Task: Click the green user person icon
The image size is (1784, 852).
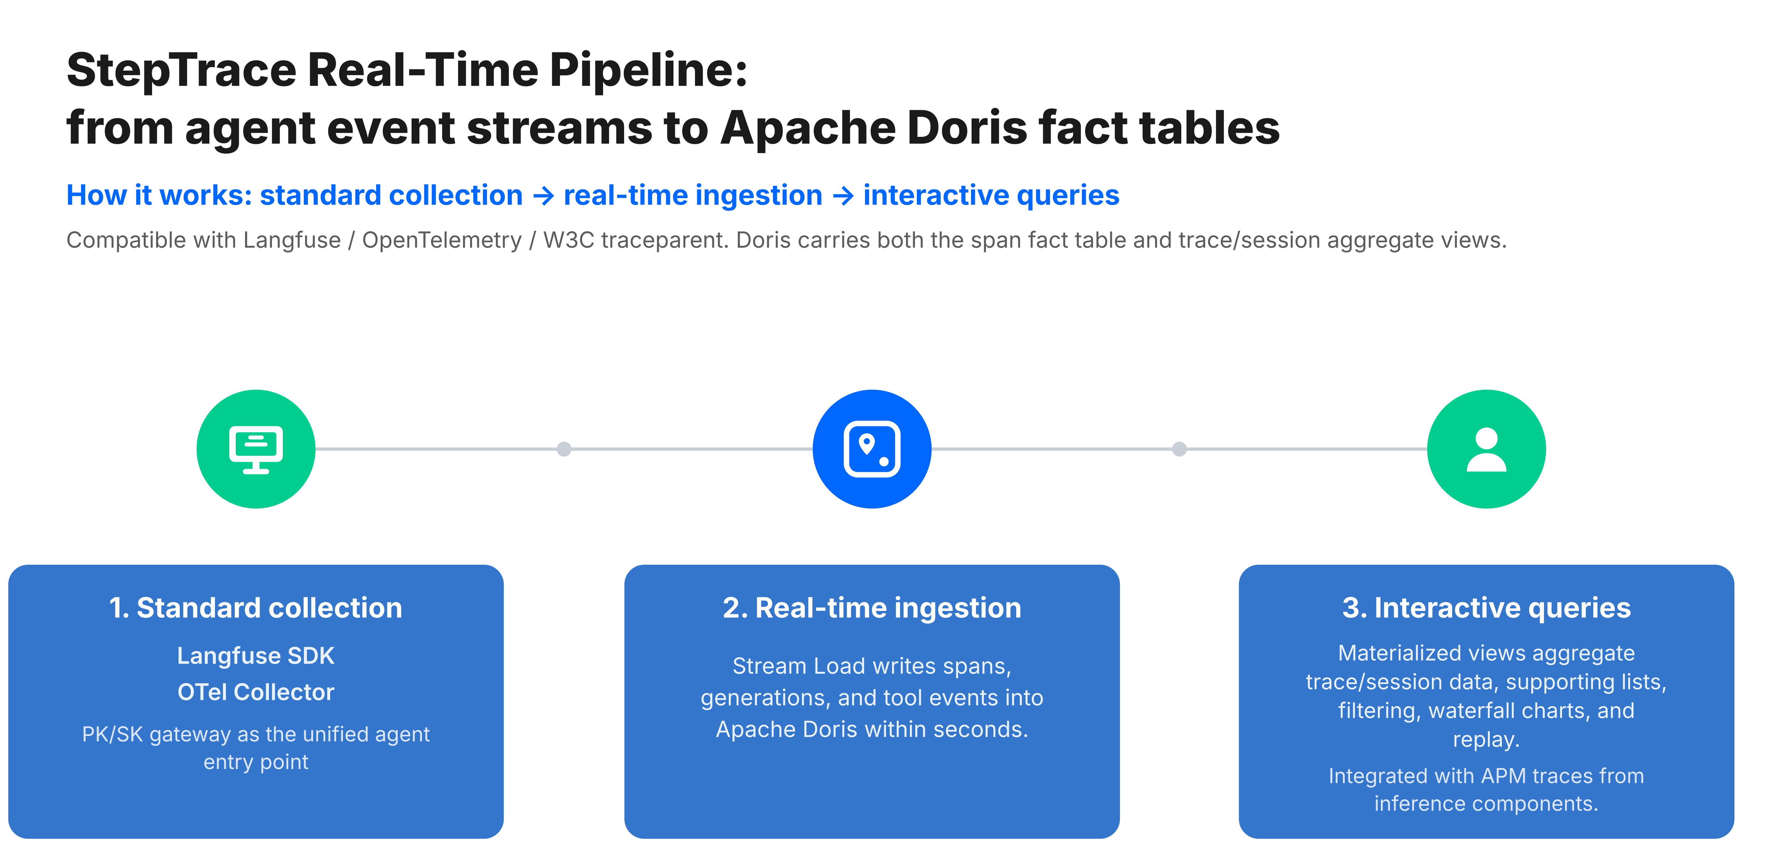Action: pos(1486,449)
